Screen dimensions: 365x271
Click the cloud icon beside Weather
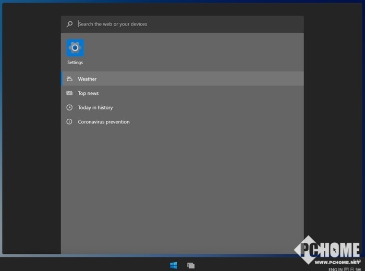(69, 79)
